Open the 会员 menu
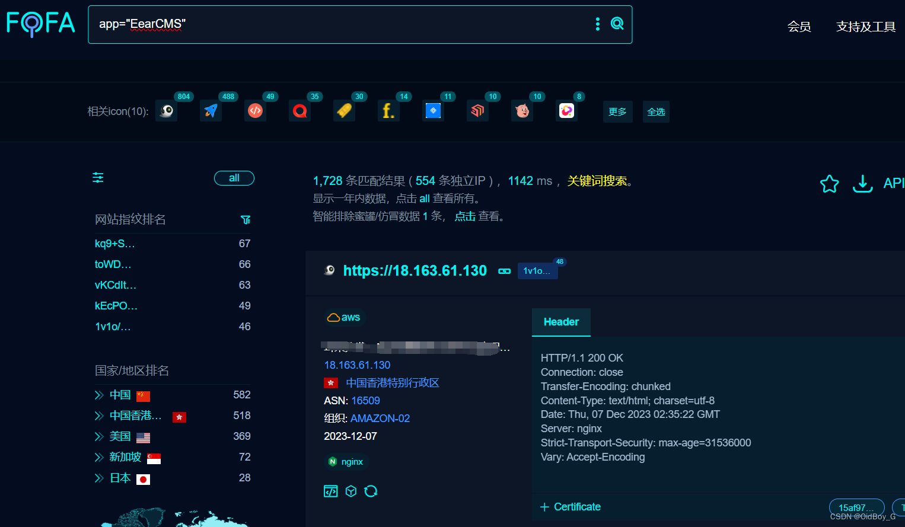 coord(799,27)
